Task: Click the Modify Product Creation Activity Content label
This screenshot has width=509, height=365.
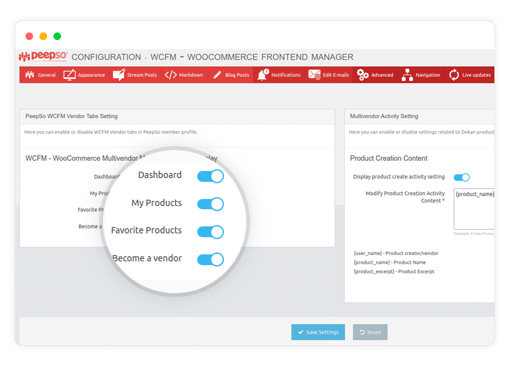Action: tap(405, 197)
